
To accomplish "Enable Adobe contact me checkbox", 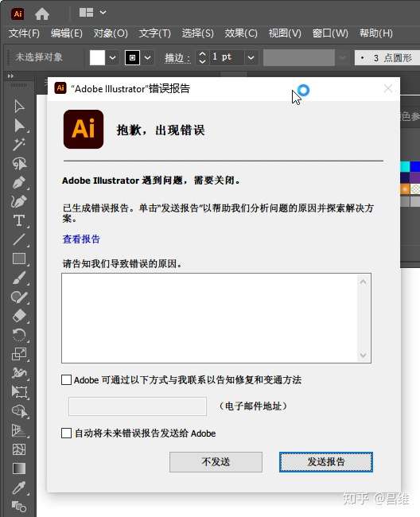I will [66, 380].
